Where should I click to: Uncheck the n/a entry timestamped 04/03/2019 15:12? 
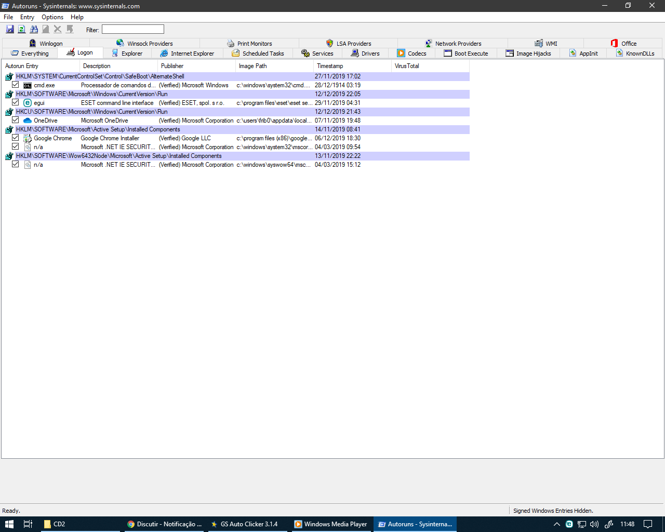[16, 164]
